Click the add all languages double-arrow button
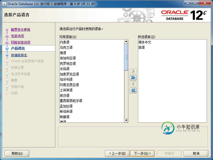This screenshot has height=160, width=213. tap(133, 78)
